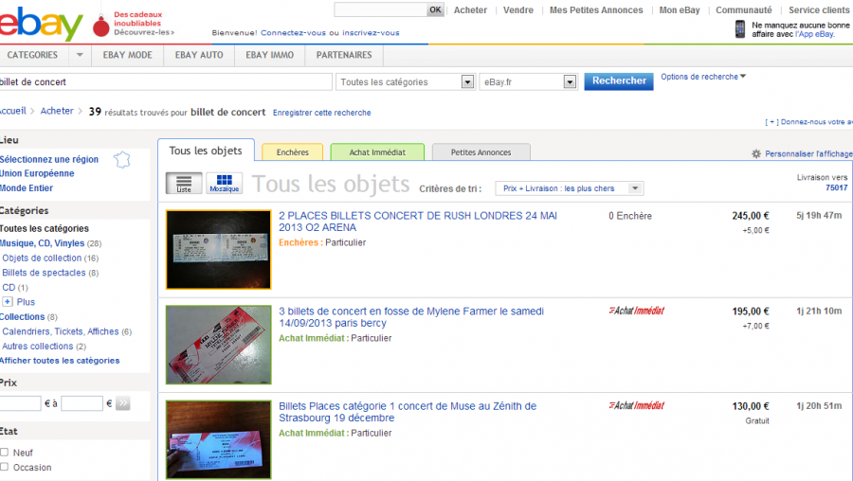
Task: Click the maximum price field
Action: 82,403
